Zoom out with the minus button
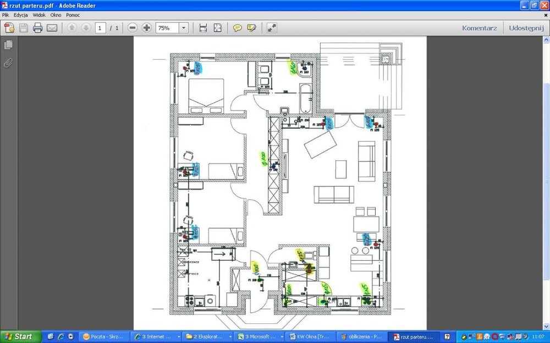Image resolution: width=550 pixels, height=343 pixels. coord(133,28)
